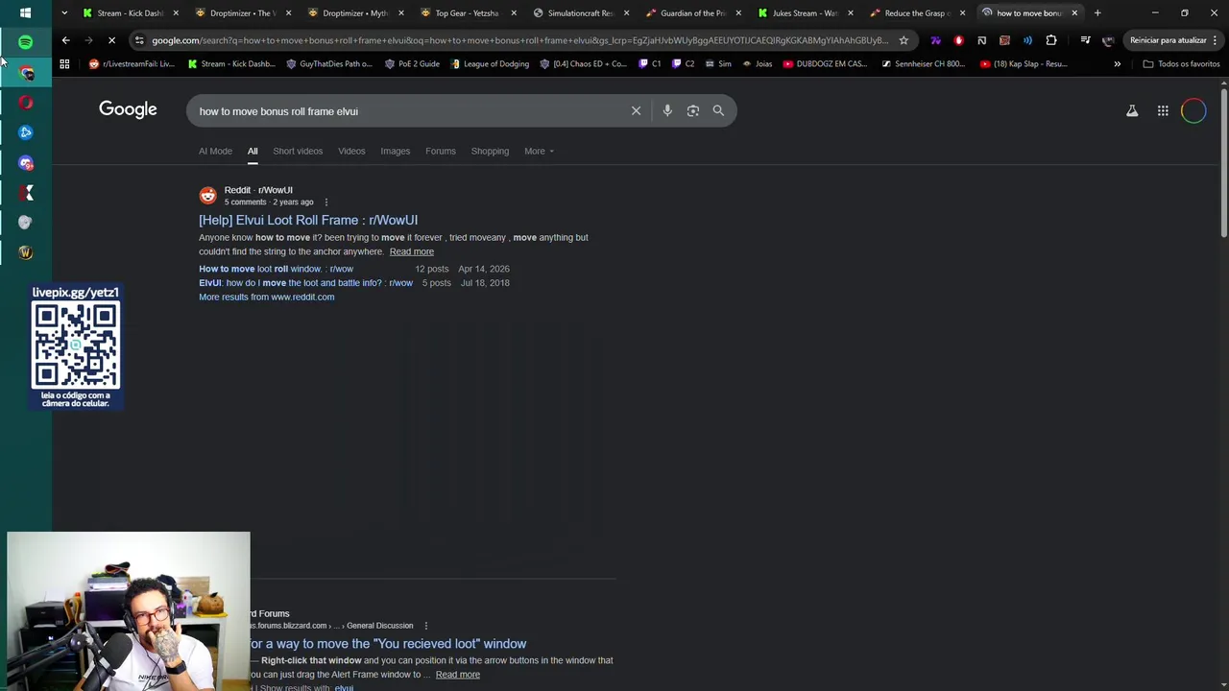Close the how to move bonus tab

[1074, 13]
